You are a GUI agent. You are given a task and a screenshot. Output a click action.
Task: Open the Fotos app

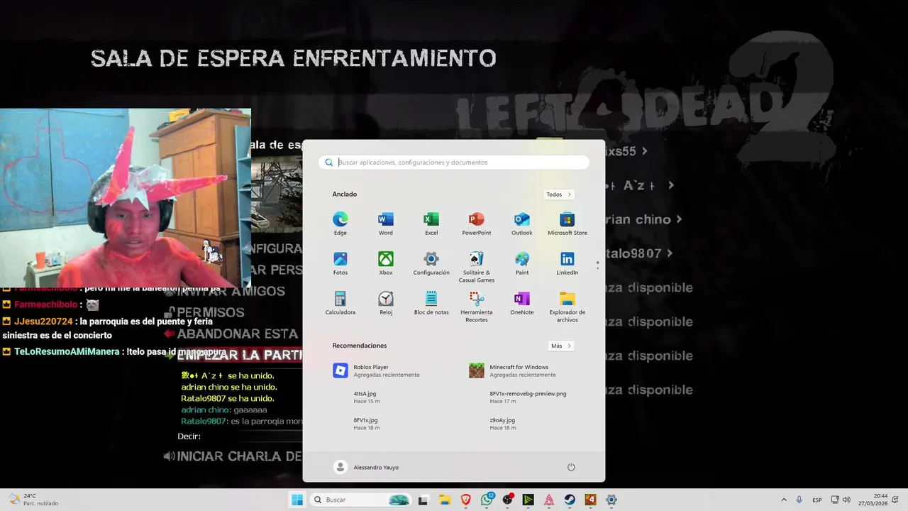340,263
